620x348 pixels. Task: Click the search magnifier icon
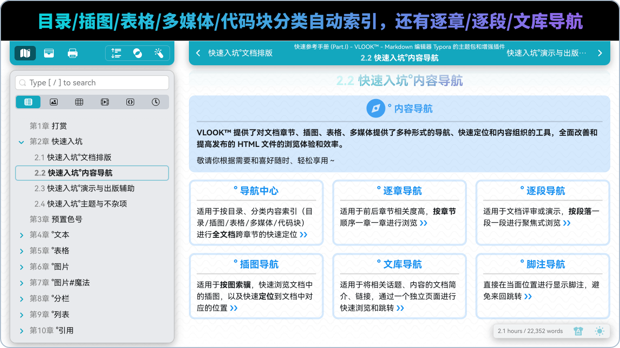click(22, 83)
